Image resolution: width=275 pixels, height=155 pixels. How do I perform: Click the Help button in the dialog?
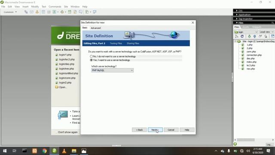point(187,130)
